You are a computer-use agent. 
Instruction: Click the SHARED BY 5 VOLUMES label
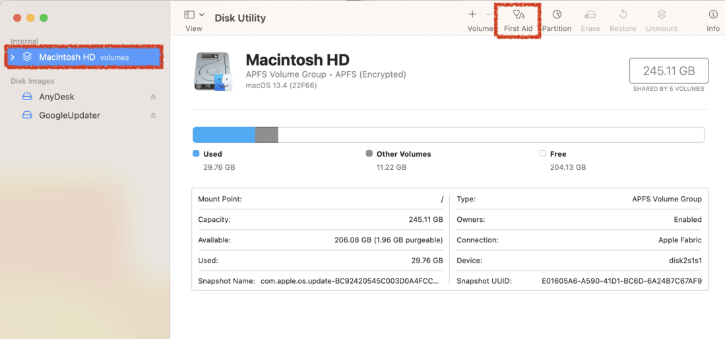pyautogui.click(x=669, y=89)
